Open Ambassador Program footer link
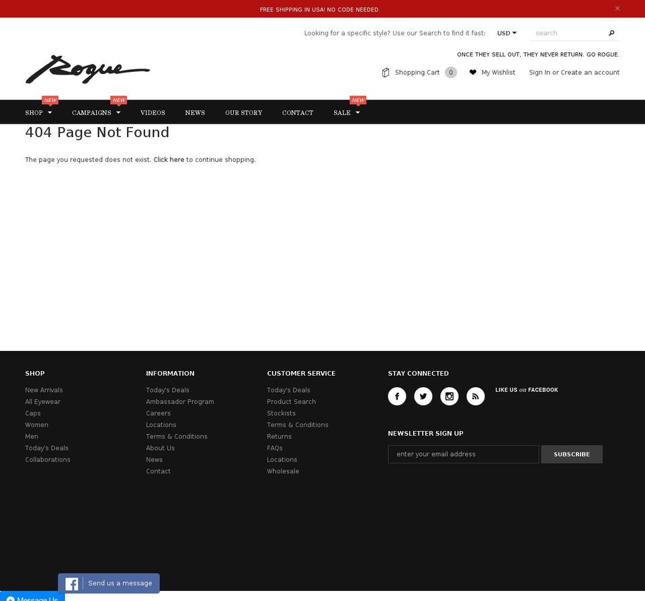645x601 pixels. (180, 401)
